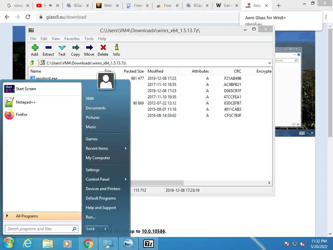Open File Explorer from the taskbar
This screenshot has width=333, height=250.
(x=48, y=243)
